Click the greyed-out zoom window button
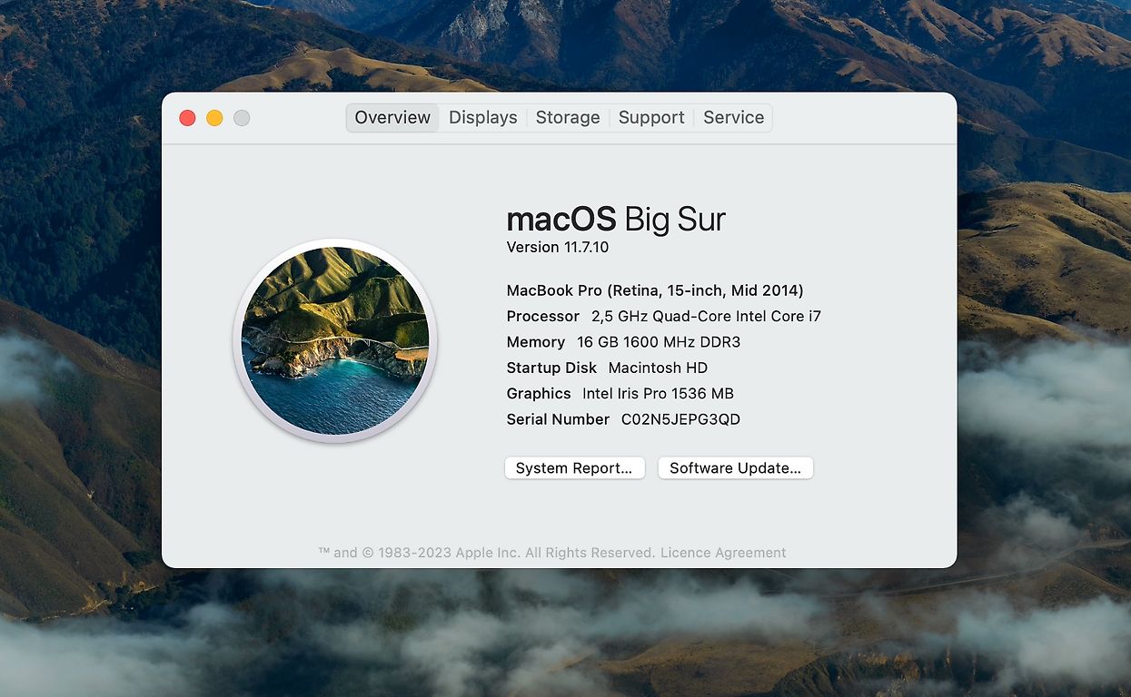This screenshot has width=1131, height=697. point(242,118)
